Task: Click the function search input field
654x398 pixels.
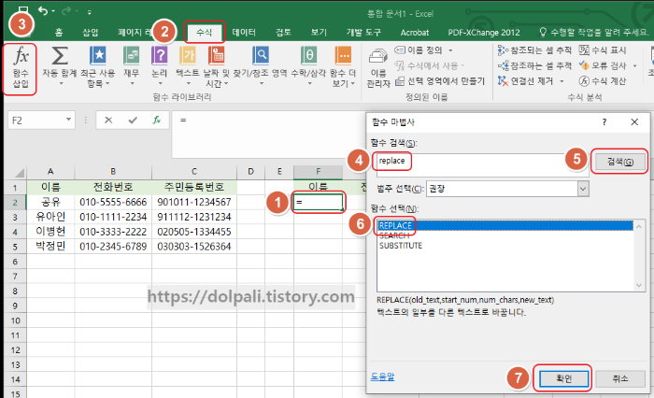Action: coord(482,163)
